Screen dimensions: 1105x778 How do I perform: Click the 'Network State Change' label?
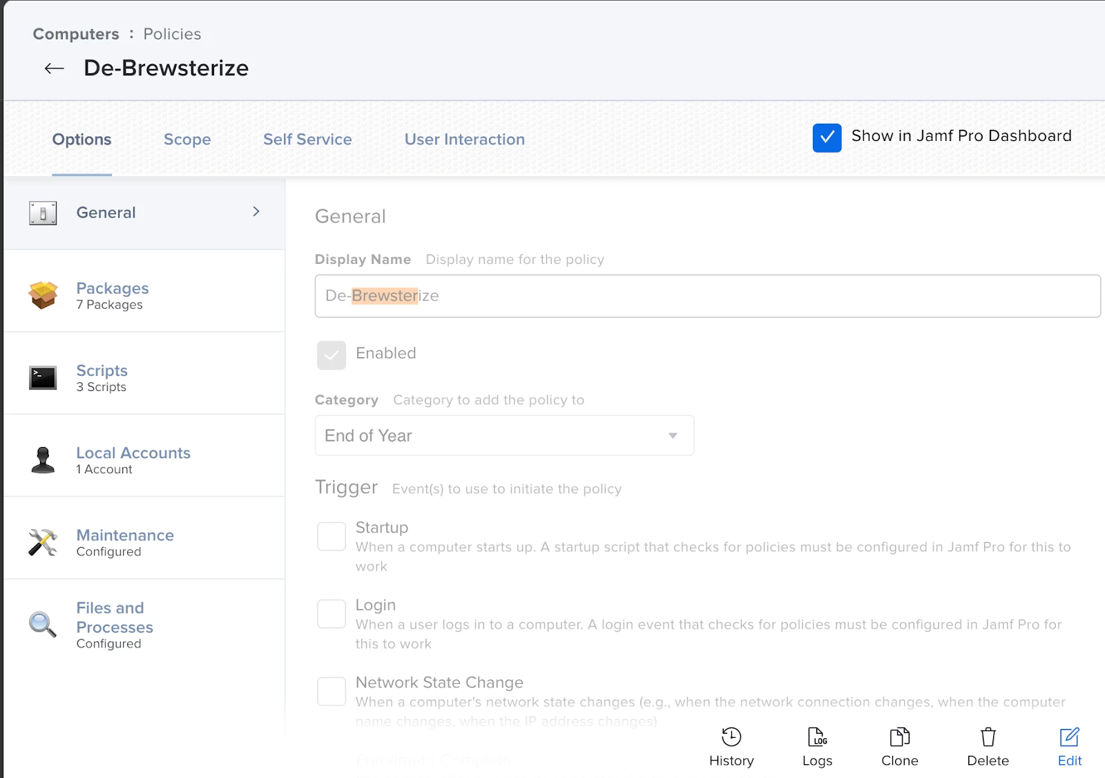(439, 683)
